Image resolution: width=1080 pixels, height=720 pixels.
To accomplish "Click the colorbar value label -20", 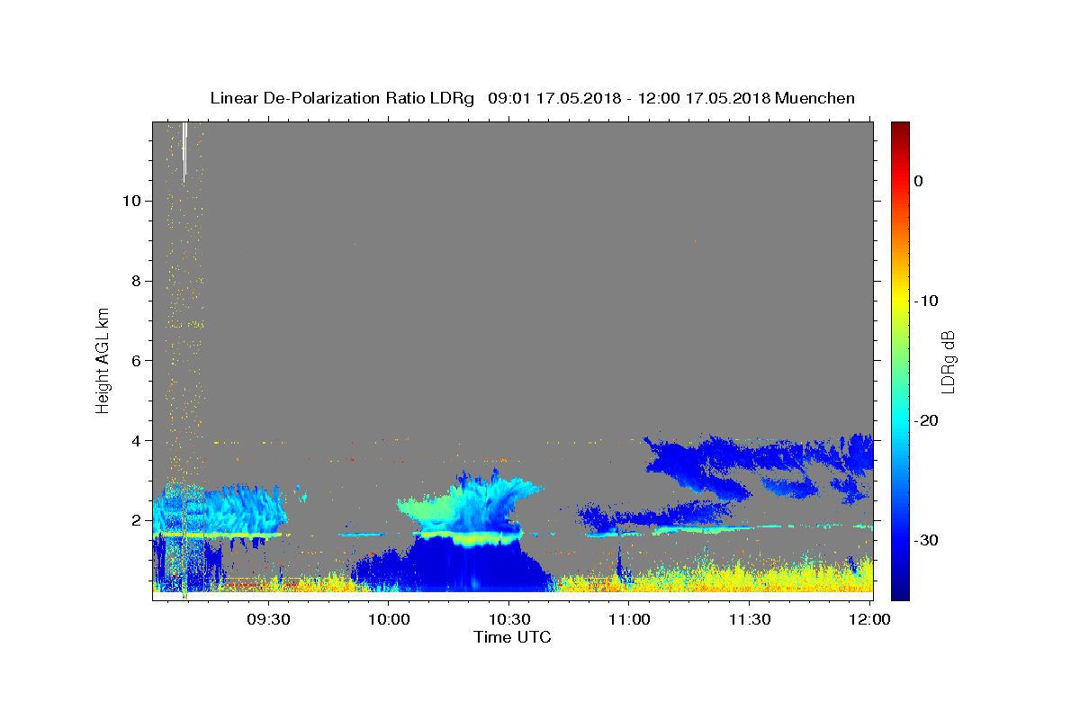I will (x=926, y=420).
